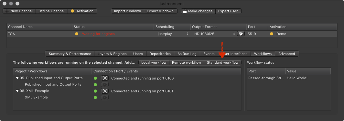This screenshot has width=344, height=121.
Task: Click 'Connected and running on port 6100' text
Action: 142,78
